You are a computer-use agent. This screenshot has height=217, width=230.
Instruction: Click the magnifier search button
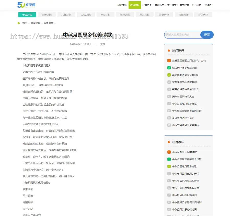[207, 35]
